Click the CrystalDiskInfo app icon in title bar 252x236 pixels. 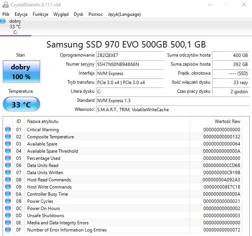pos(4,5)
